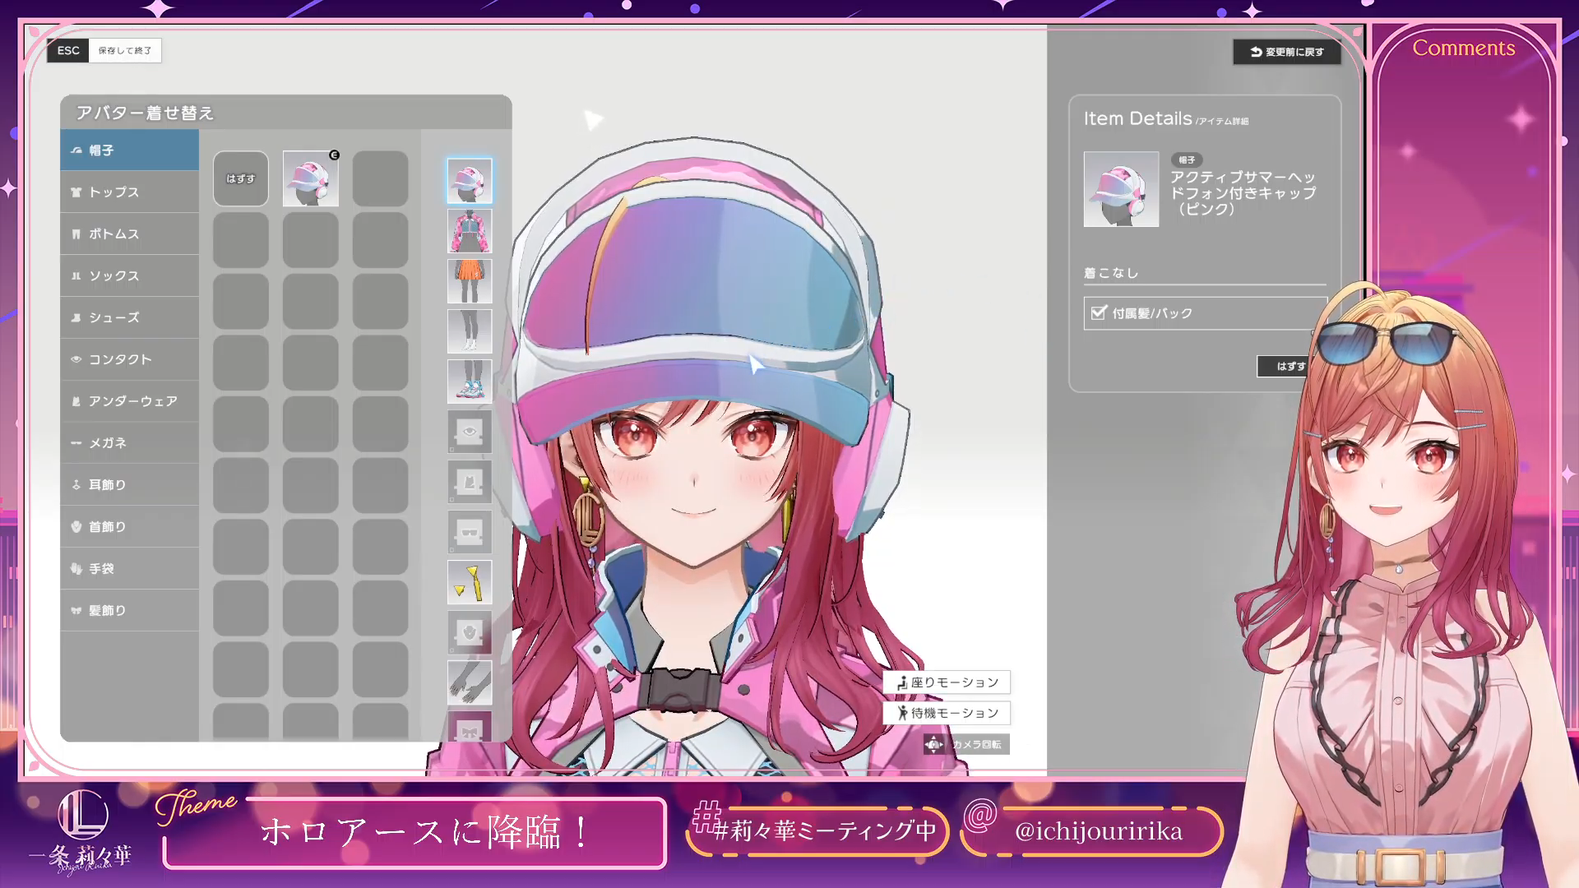Image resolution: width=1579 pixels, height=888 pixels.
Task: Select the pink headphone cap in the item grid
Action: pos(311,178)
